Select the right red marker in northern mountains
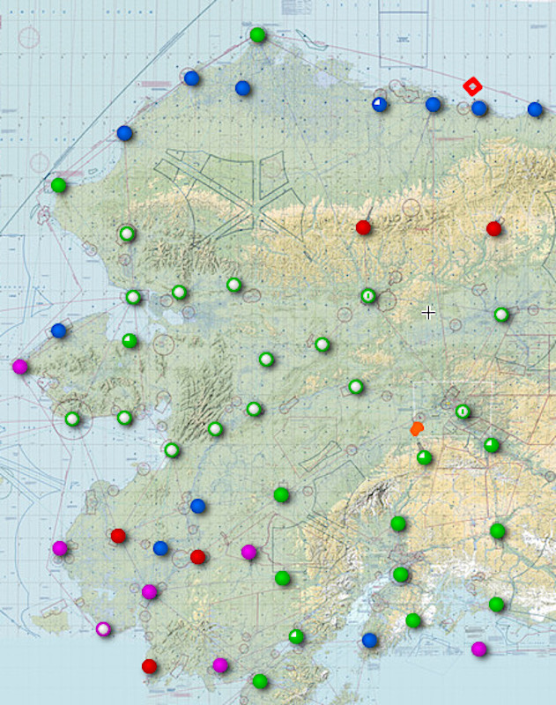This screenshot has height=705, width=556. (494, 229)
